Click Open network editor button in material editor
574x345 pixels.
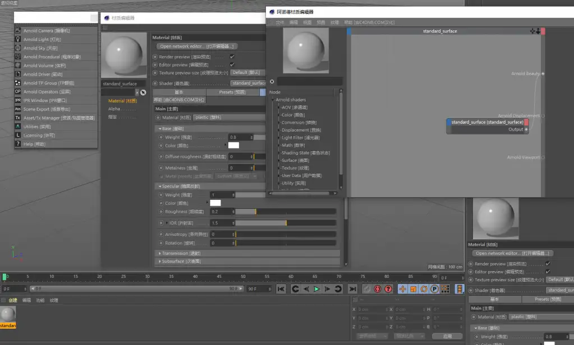[197, 46]
